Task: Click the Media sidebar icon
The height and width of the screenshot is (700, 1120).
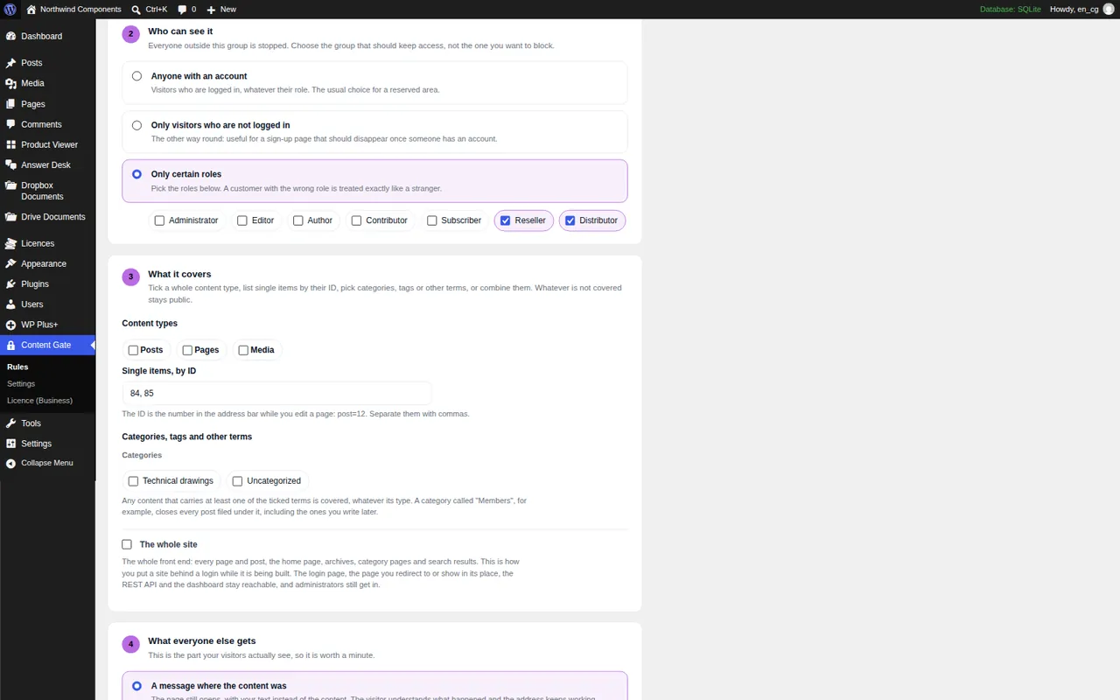Action: coord(10,83)
